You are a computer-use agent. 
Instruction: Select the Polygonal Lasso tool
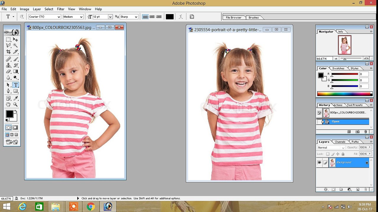tap(8, 45)
